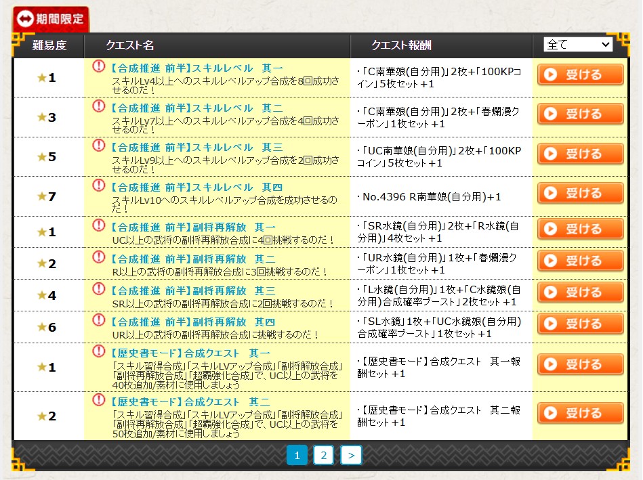Accept the スキルレベル 其一 quest with 受ける
Viewport: 643px width, 480px height.
point(580,74)
